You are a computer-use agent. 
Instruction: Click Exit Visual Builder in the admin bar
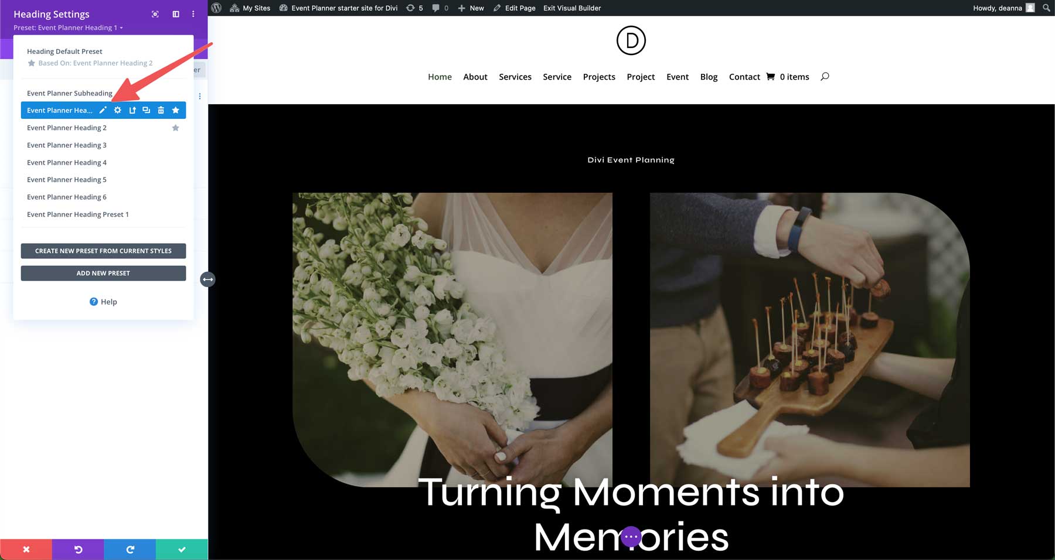click(x=571, y=8)
